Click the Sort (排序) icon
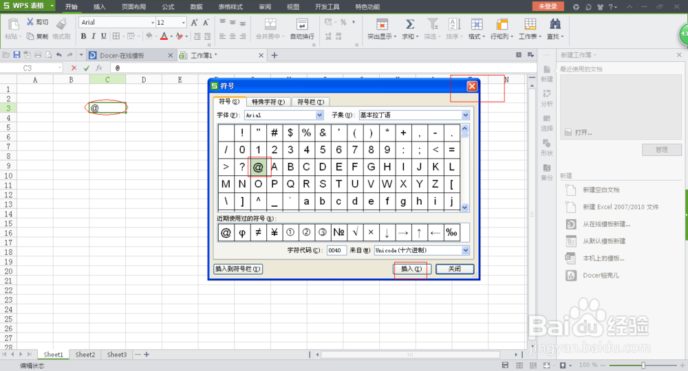The image size is (688, 371). pyautogui.click(x=454, y=24)
